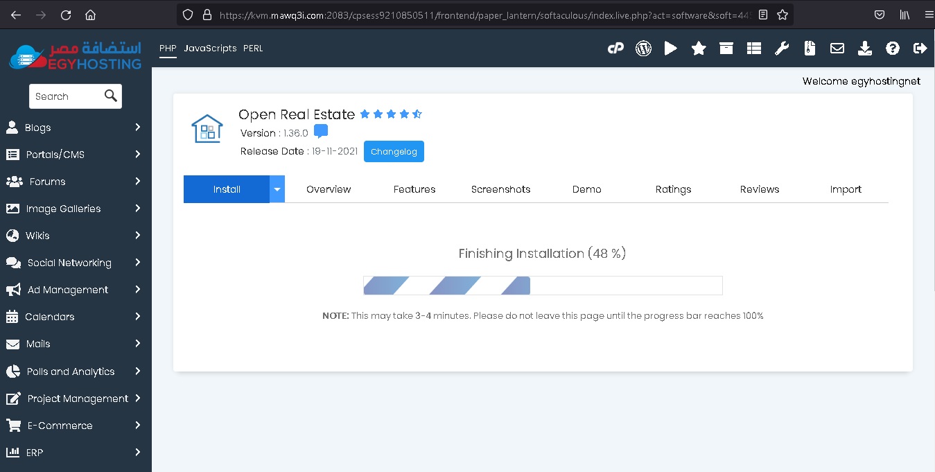
Task: Click the blue Install button
Action: (x=227, y=189)
